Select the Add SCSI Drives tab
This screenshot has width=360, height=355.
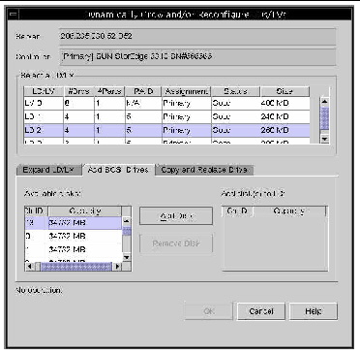pyautogui.click(x=118, y=170)
